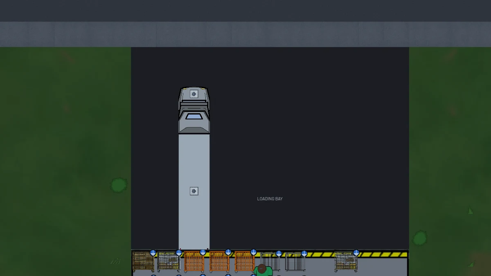Click blue arrow marker on rightmost orange cage
Image resolution: width=491 pixels, height=276 pixels.
[254, 252]
